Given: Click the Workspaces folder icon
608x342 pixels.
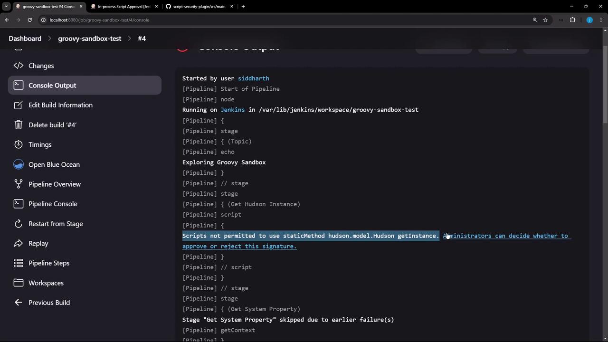Looking at the screenshot, I should (x=19, y=283).
